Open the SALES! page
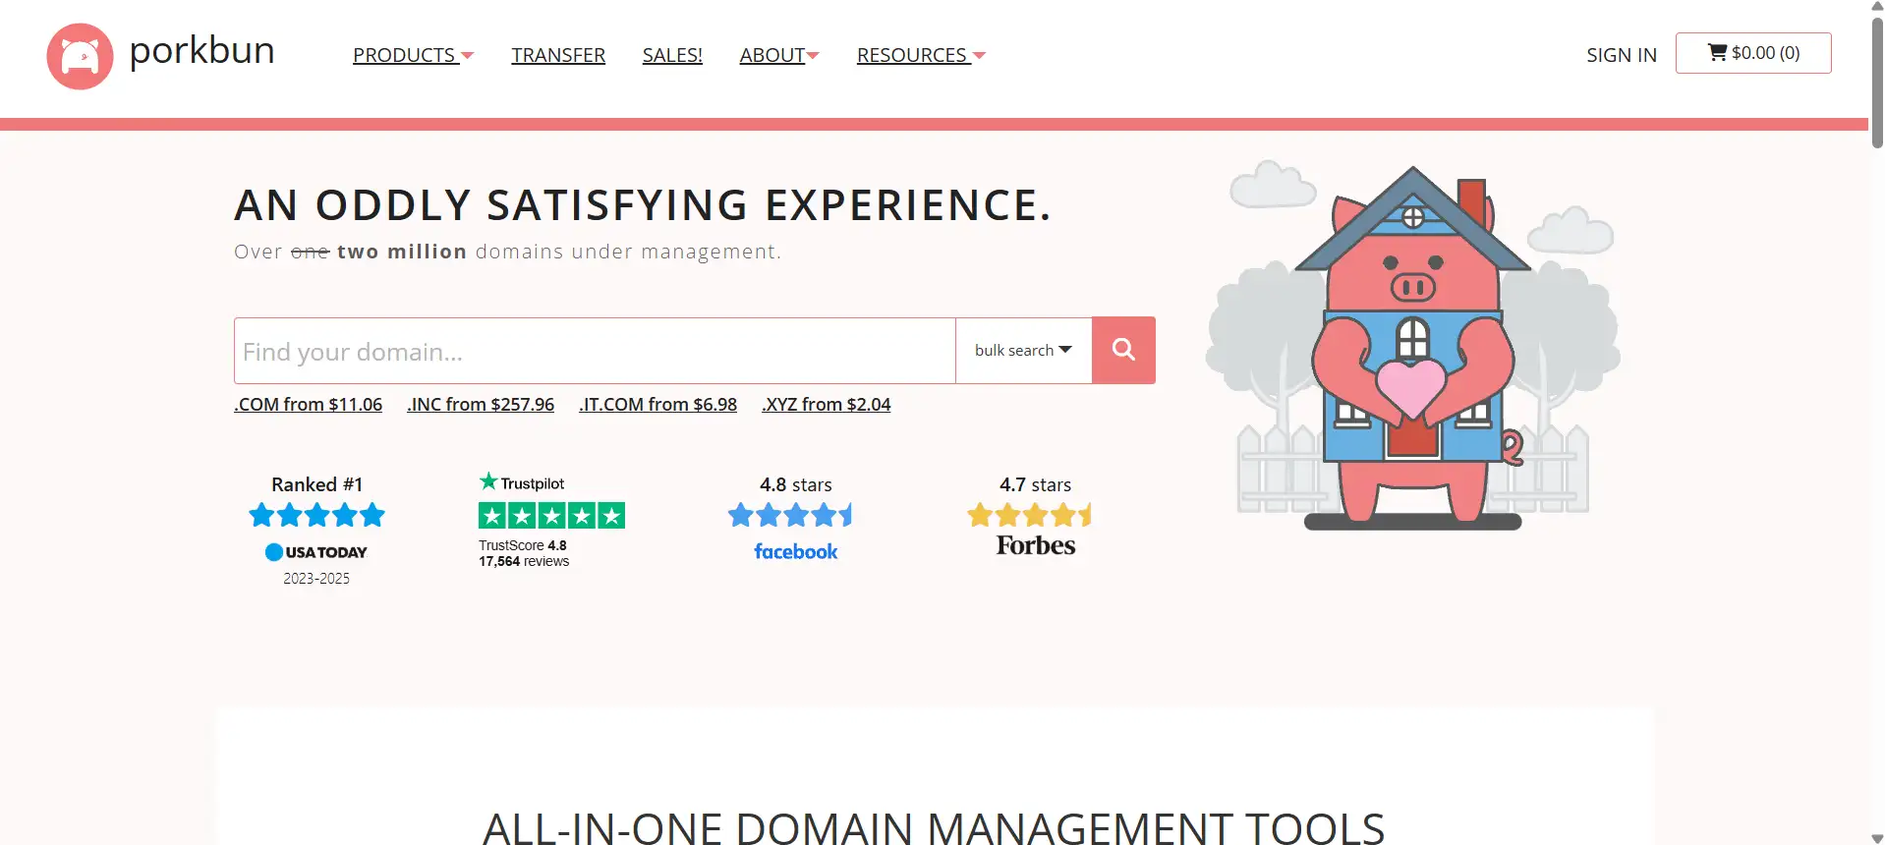 click(672, 55)
